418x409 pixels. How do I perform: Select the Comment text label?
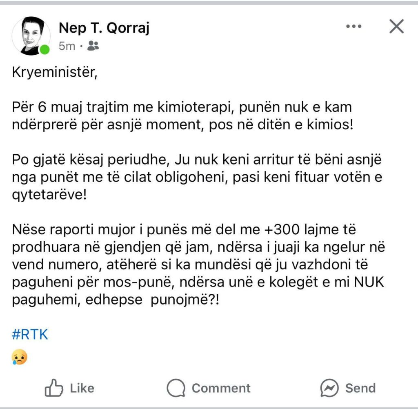point(221,388)
